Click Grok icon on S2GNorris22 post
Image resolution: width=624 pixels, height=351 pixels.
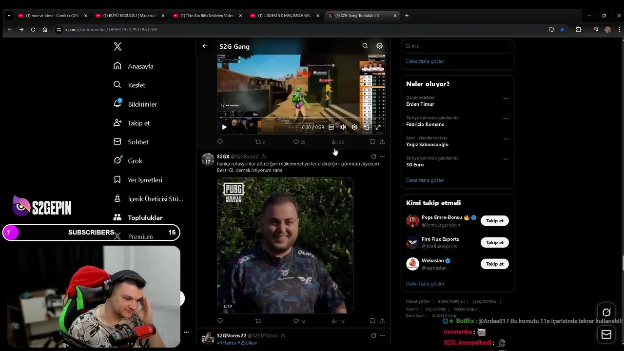click(373, 335)
